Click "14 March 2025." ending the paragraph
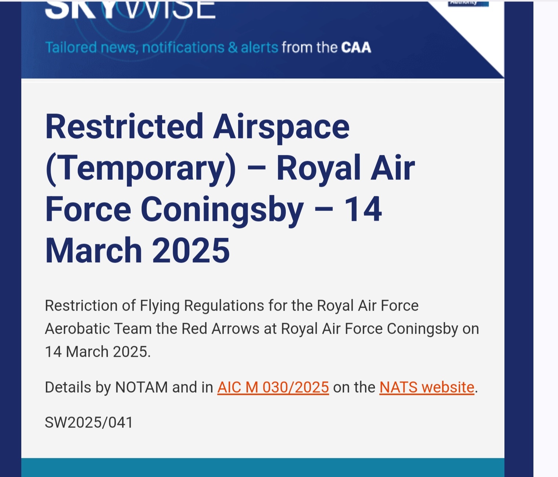 pos(98,352)
